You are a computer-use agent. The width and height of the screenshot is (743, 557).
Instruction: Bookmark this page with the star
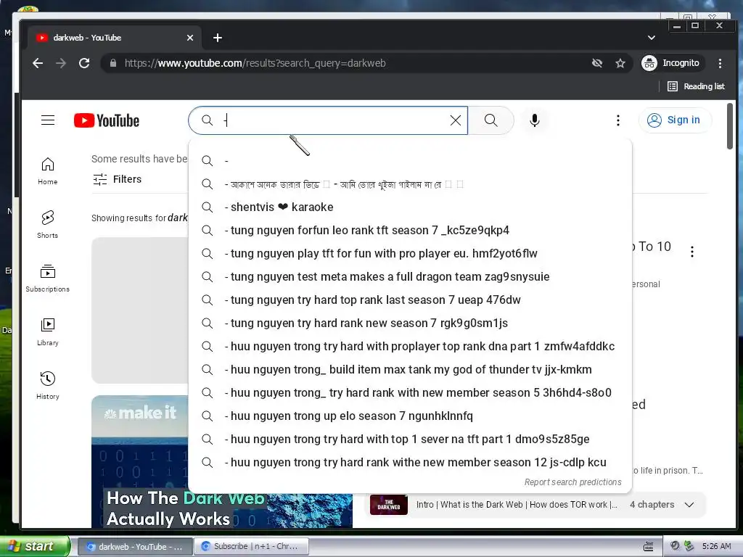click(x=620, y=63)
